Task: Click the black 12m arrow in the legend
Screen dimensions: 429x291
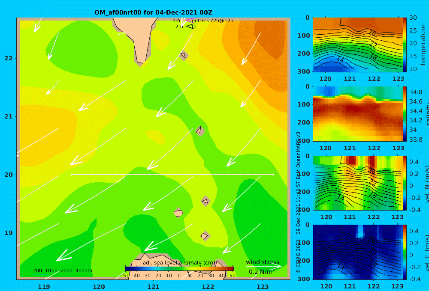Action: tap(189, 26)
